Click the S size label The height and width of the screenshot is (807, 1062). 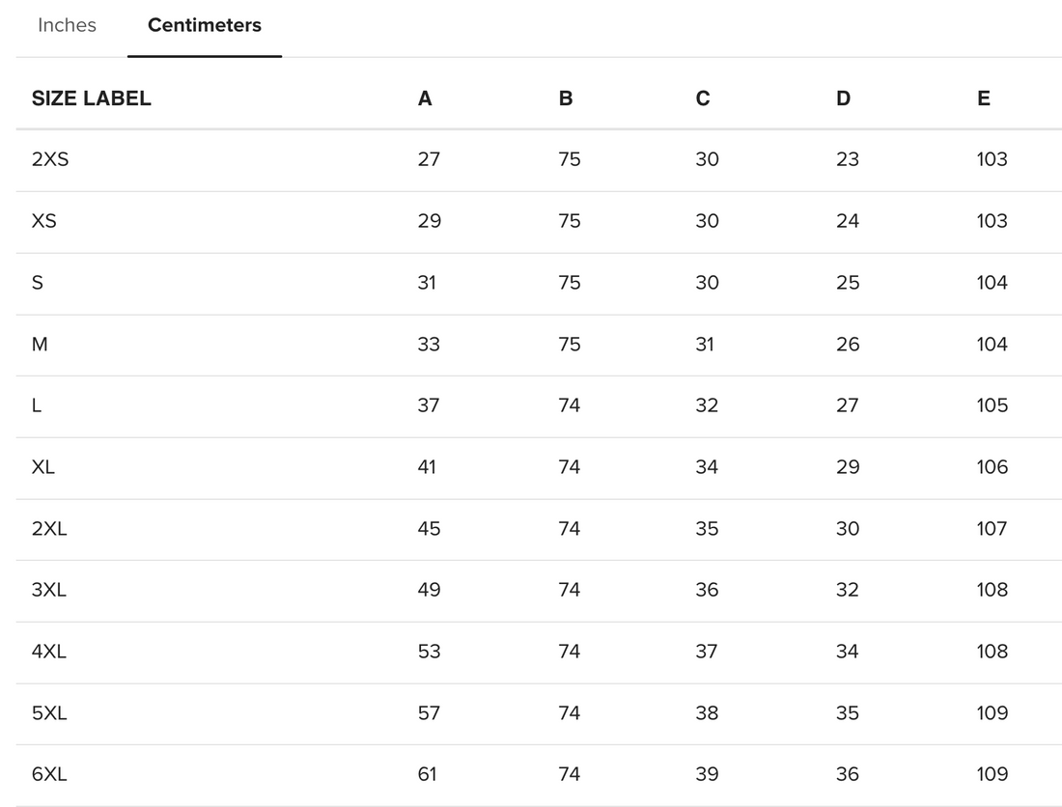[x=38, y=283]
